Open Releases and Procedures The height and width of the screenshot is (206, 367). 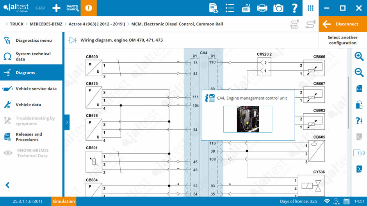point(31,137)
